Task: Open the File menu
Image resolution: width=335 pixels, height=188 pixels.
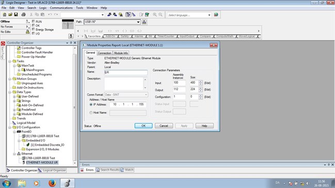Action: (4, 8)
